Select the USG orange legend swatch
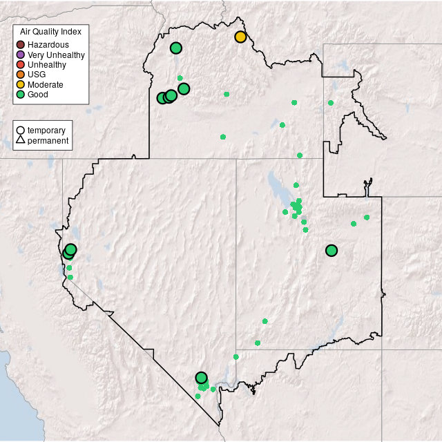The height and width of the screenshot is (442, 442). pyautogui.click(x=21, y=75)
